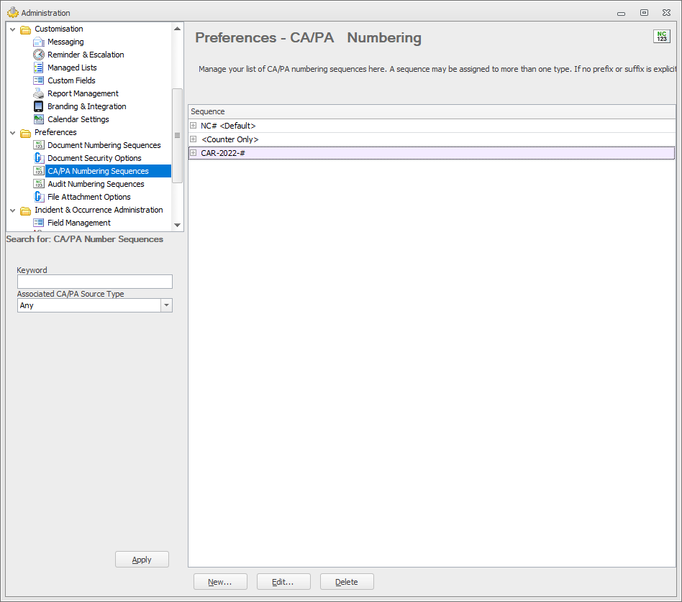682x602 pixels.
Task: Click the Managed Lists icon
Action: [39, 68]
